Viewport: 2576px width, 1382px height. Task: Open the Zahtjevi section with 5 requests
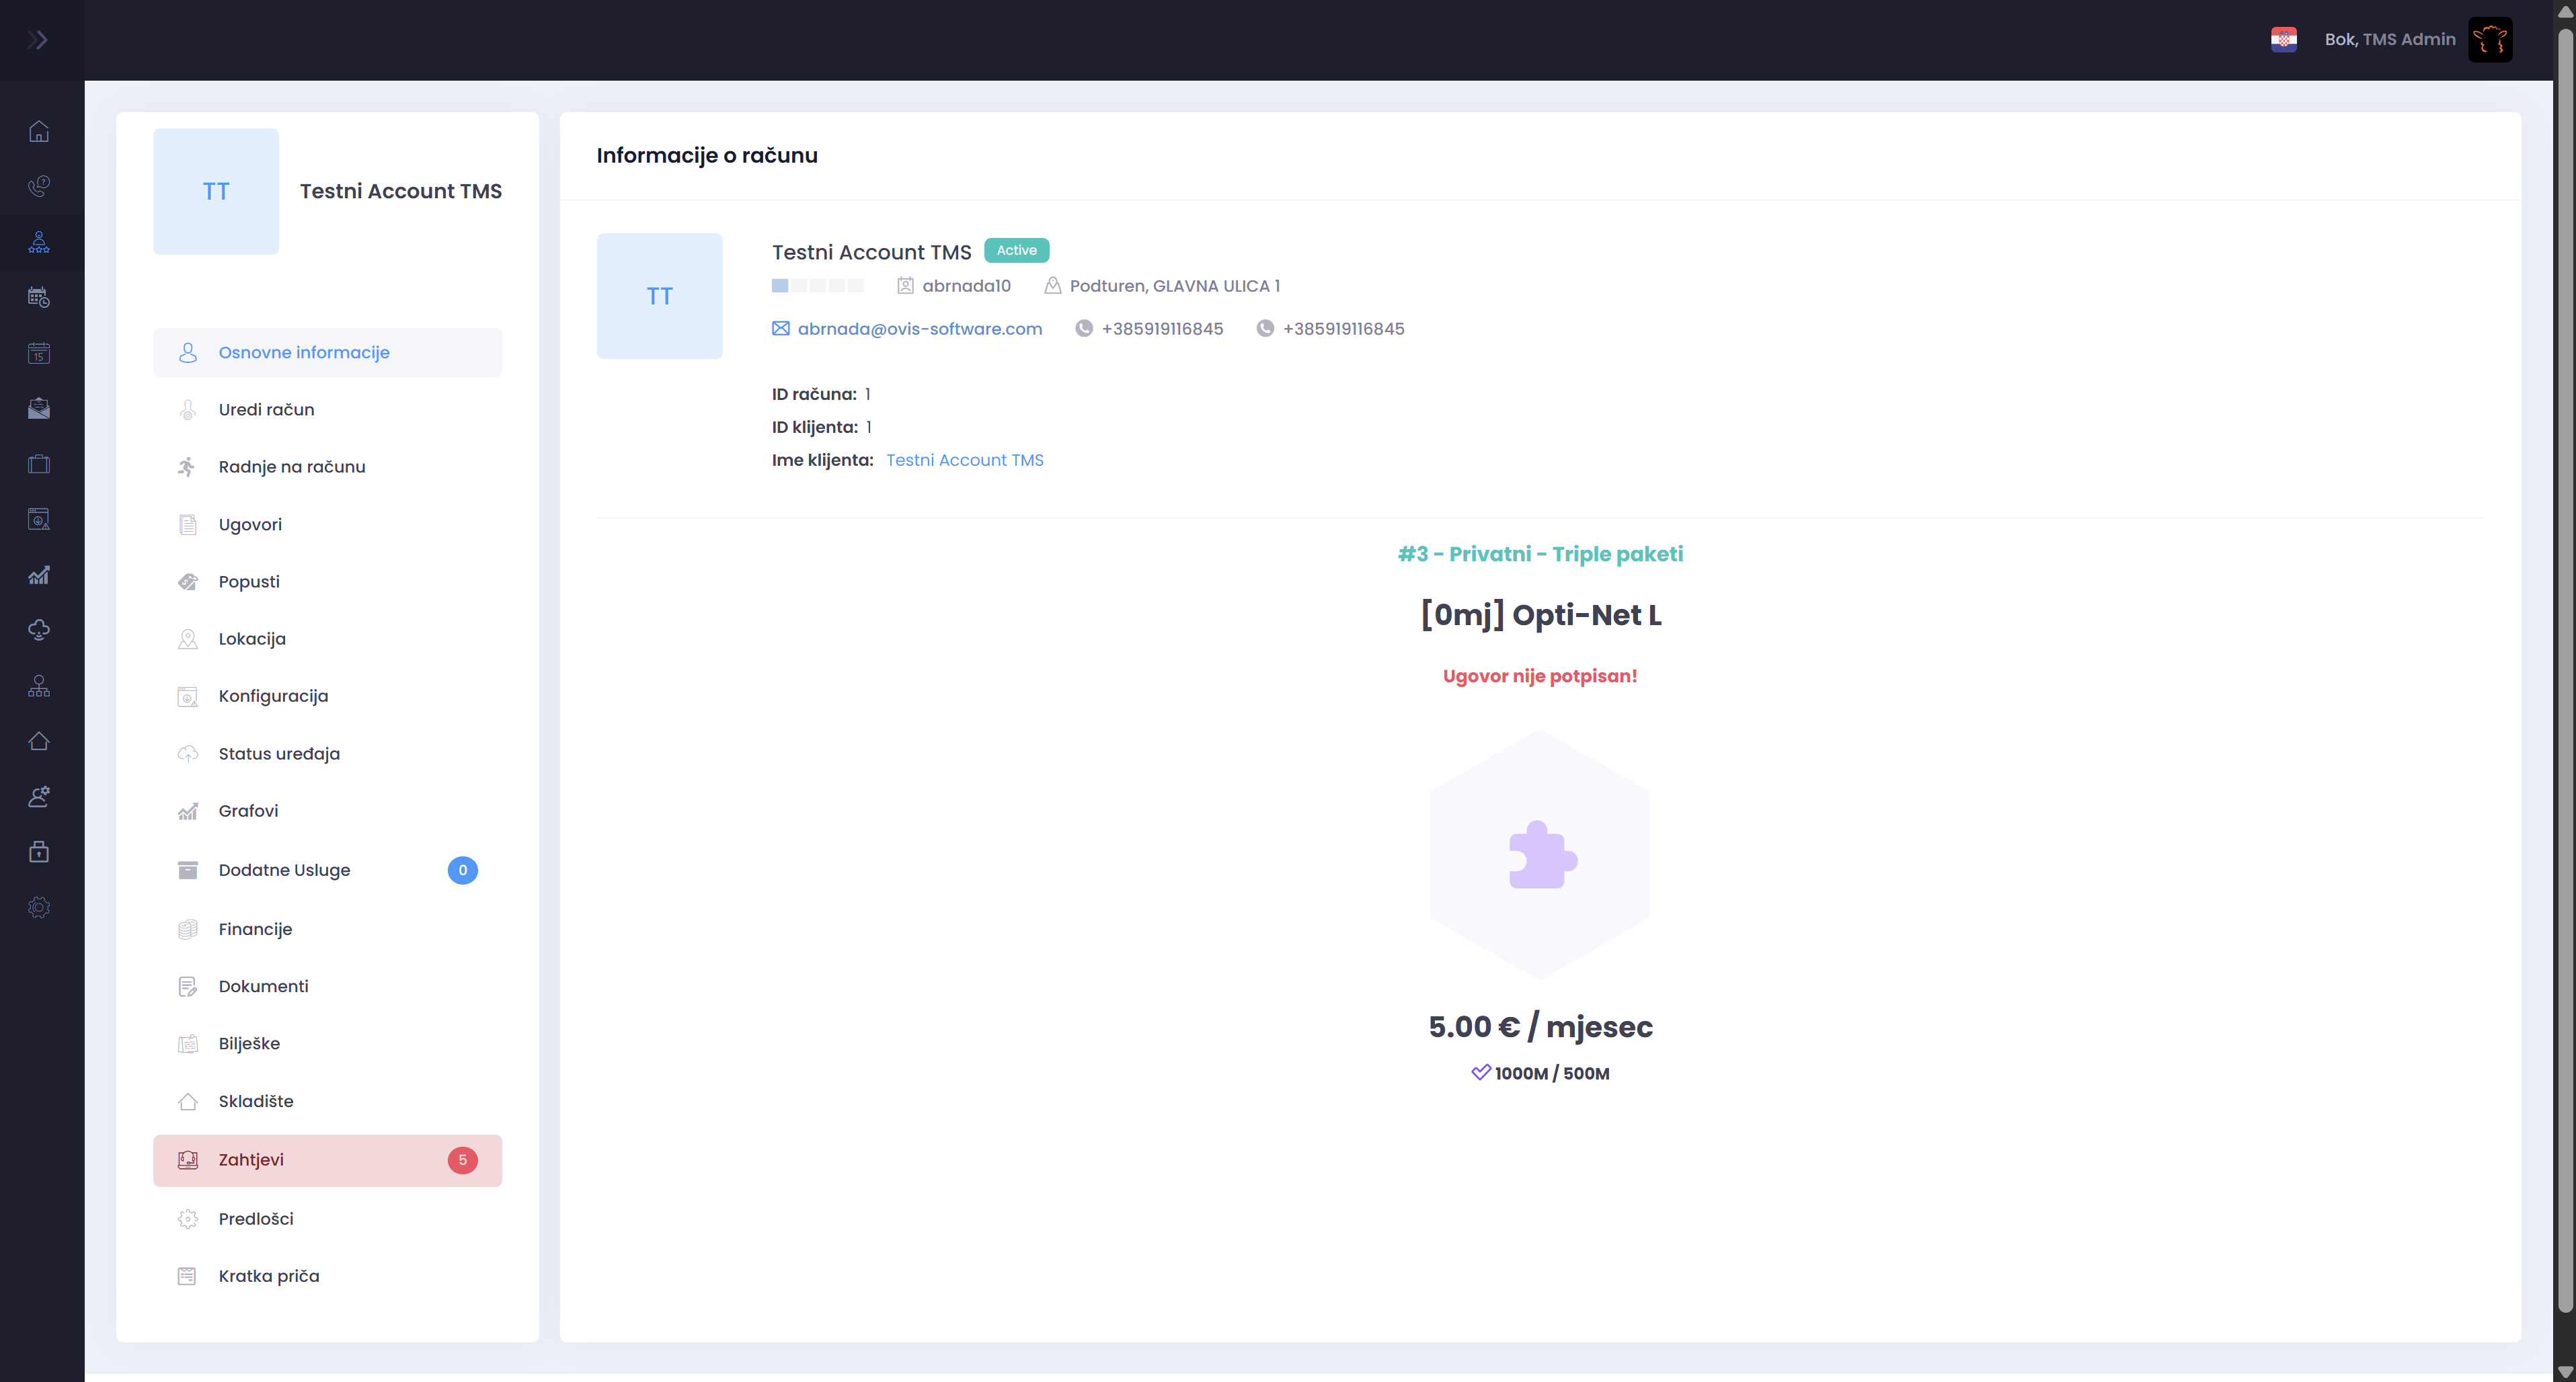(x=251, y=1160)
